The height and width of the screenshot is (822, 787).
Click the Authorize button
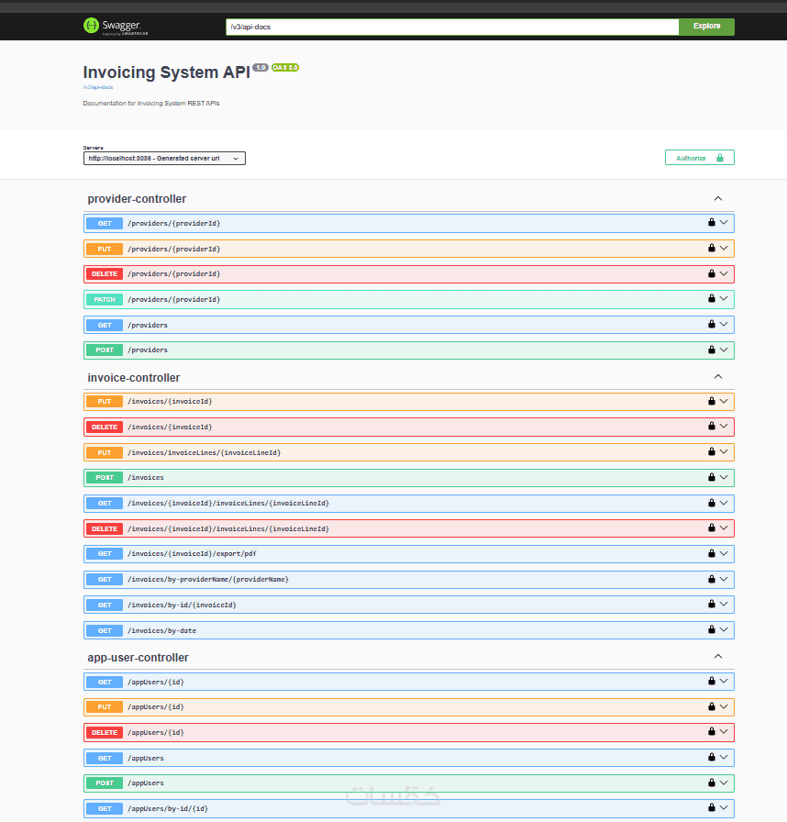(x=700, y=158)
